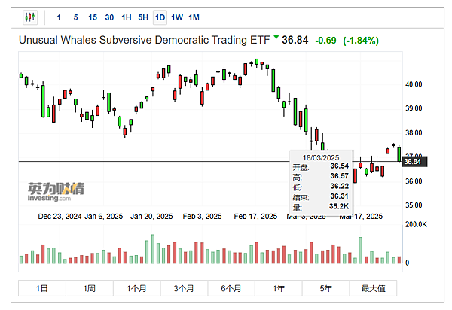Click the ETF title text

[x=144, y=40]
